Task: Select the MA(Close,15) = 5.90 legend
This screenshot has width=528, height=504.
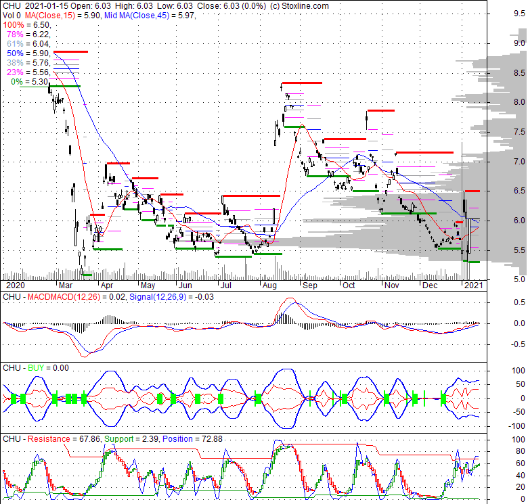Action: pyautogui.click(x=62, y=15)
